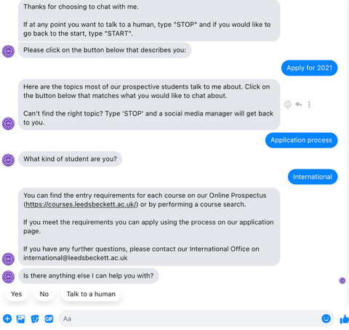Viewport: 349px width, 330px height.
Task: Open emoji picker inside message field
Action: coord(326,318)
